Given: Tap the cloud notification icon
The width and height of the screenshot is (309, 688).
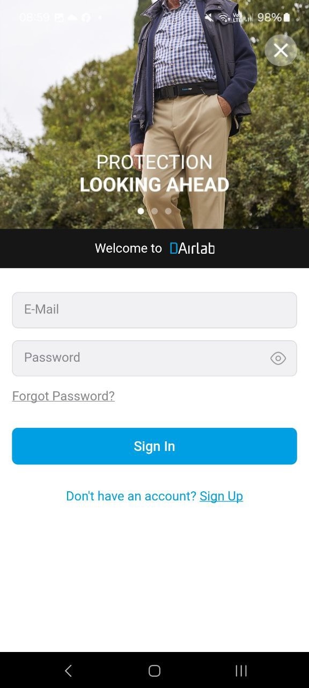Looking at the screenshot, I should 72,17.
